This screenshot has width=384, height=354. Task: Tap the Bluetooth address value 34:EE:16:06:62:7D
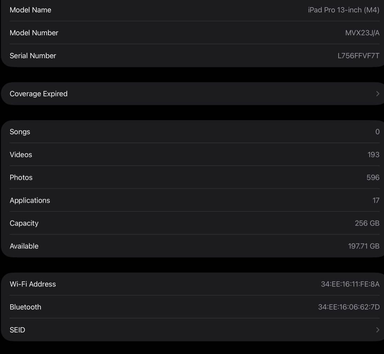[348, 307]
